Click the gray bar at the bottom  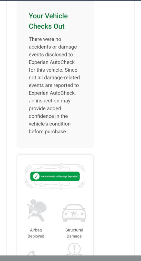(70, 258)
